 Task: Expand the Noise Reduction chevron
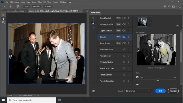coord(129,49)
